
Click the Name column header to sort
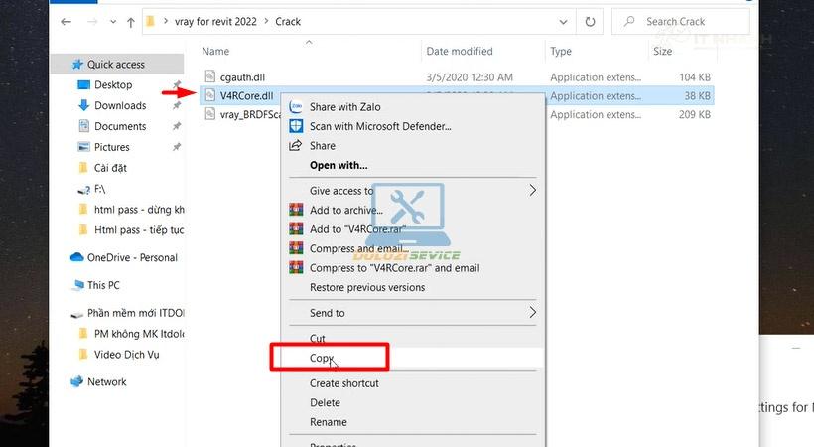tap(215, 51)
